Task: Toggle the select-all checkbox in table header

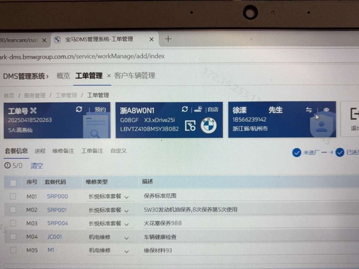Action: [x=13, y=183]
